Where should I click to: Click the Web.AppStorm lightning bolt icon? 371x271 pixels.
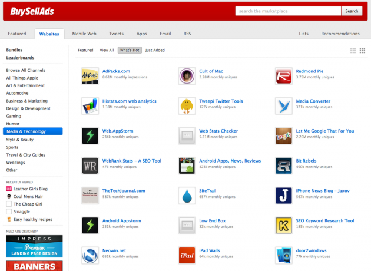coord(90,136)
